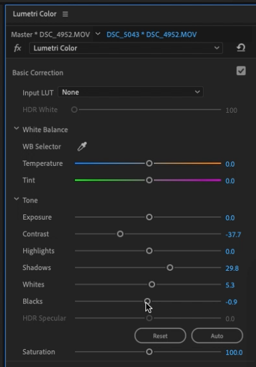Click the Exposure slider handle
Image resolution: width=256 pixels, height=367 pixels.
149,217
